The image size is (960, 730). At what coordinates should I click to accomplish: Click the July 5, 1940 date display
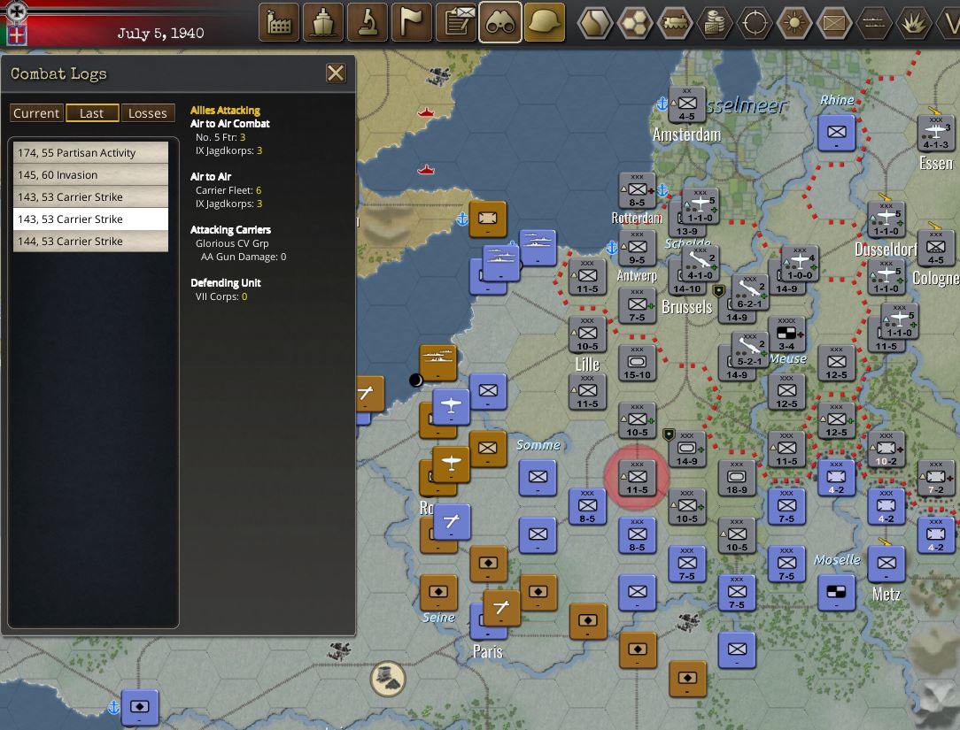click(x=160, y=33)
